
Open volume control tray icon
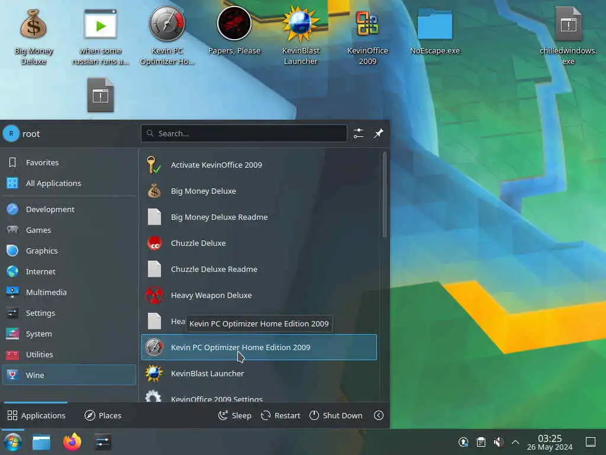point(498,442)
